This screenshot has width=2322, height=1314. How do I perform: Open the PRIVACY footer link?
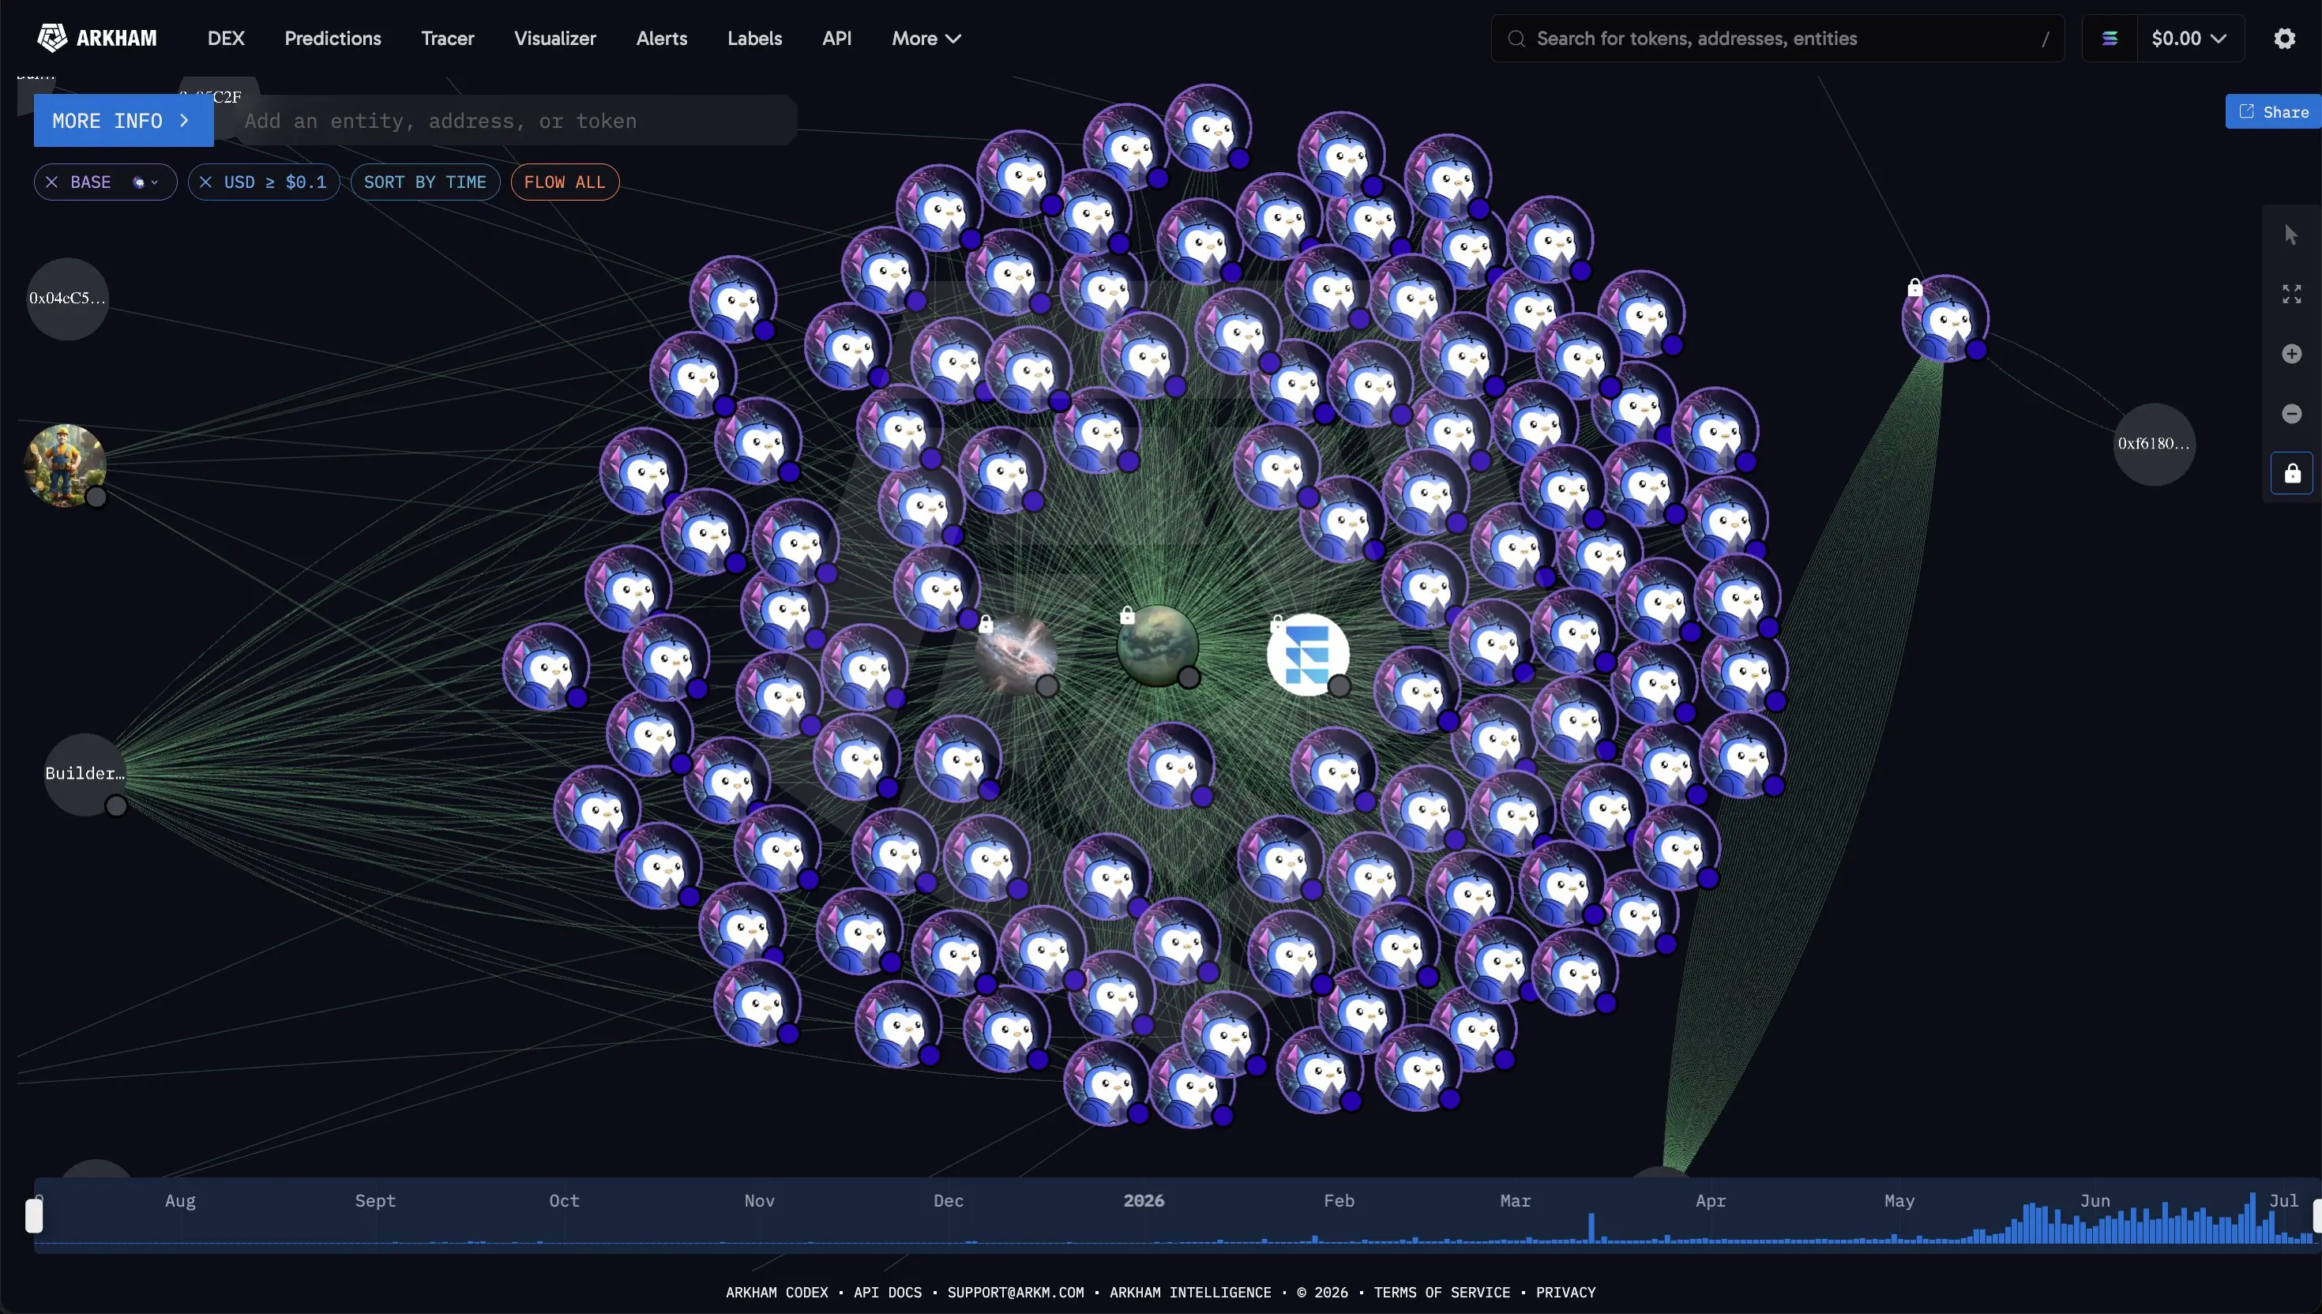(x=1565, y=1293)
